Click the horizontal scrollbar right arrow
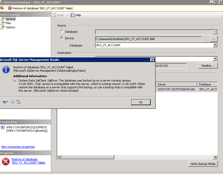Screen dimensions: 223x174 point(215,157)
